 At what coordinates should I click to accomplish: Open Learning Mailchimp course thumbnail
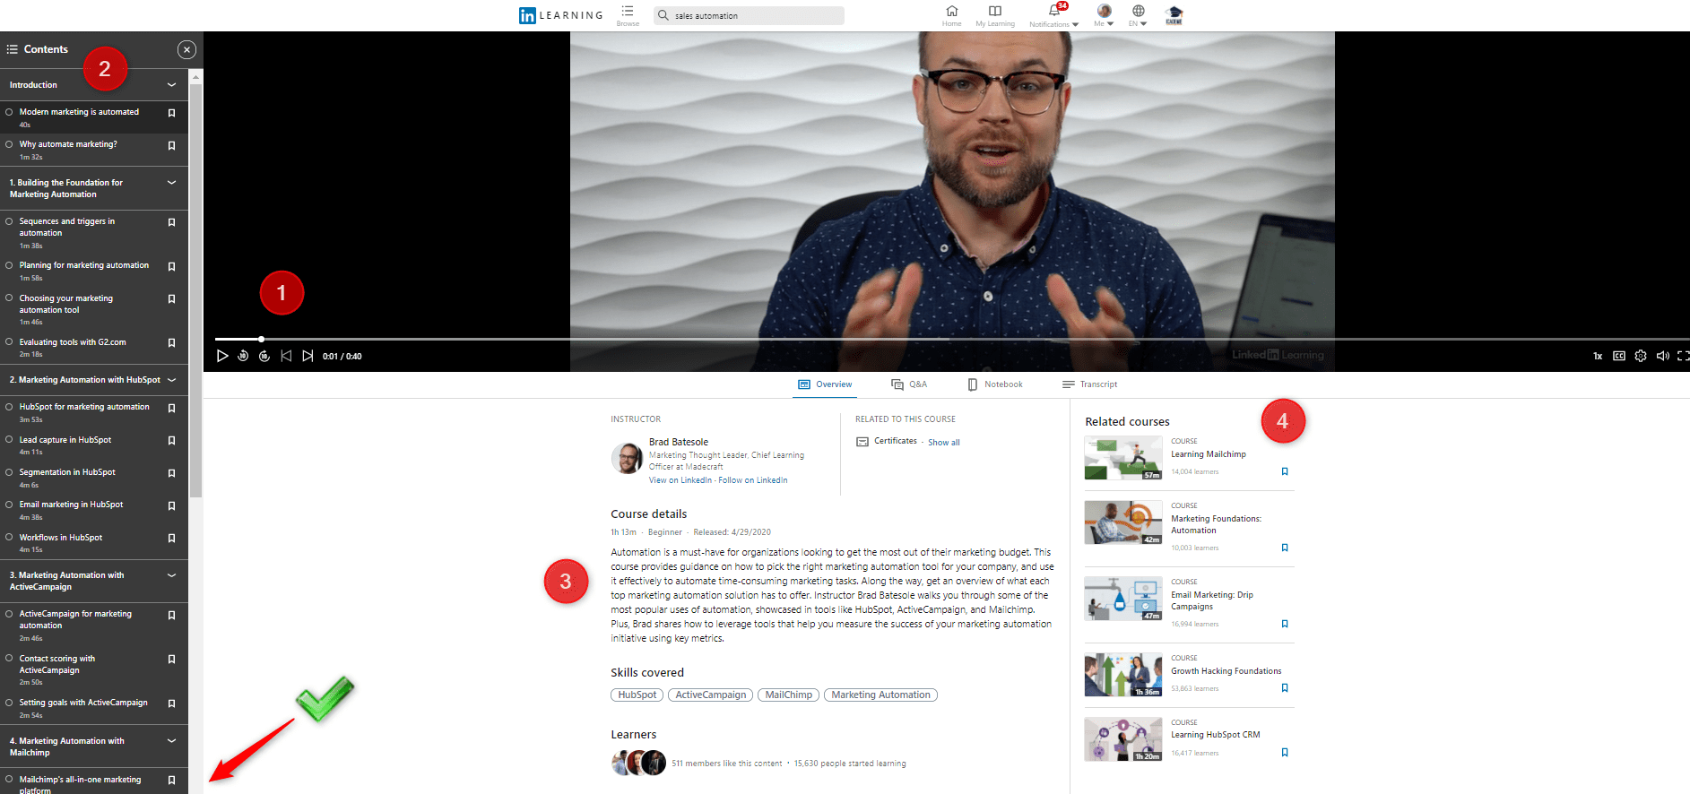pyautogui.click(x=1123, y=458)
